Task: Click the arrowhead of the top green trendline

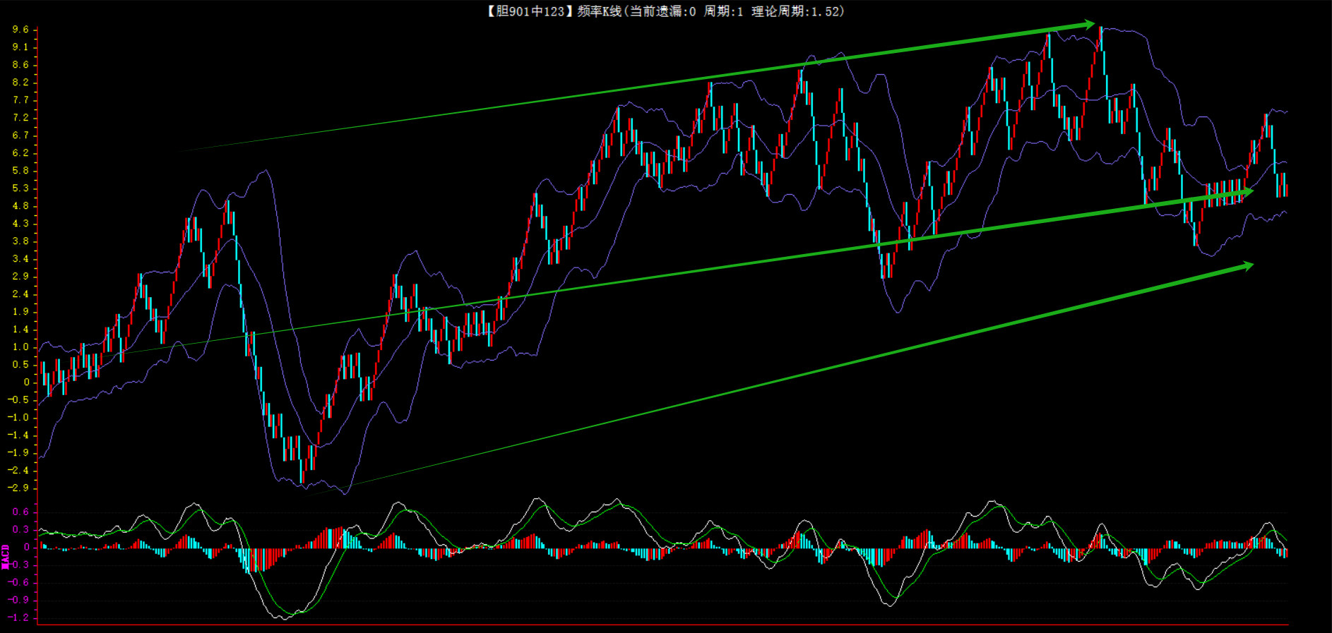Action: pyautogui.click(x=1088, y=25)
